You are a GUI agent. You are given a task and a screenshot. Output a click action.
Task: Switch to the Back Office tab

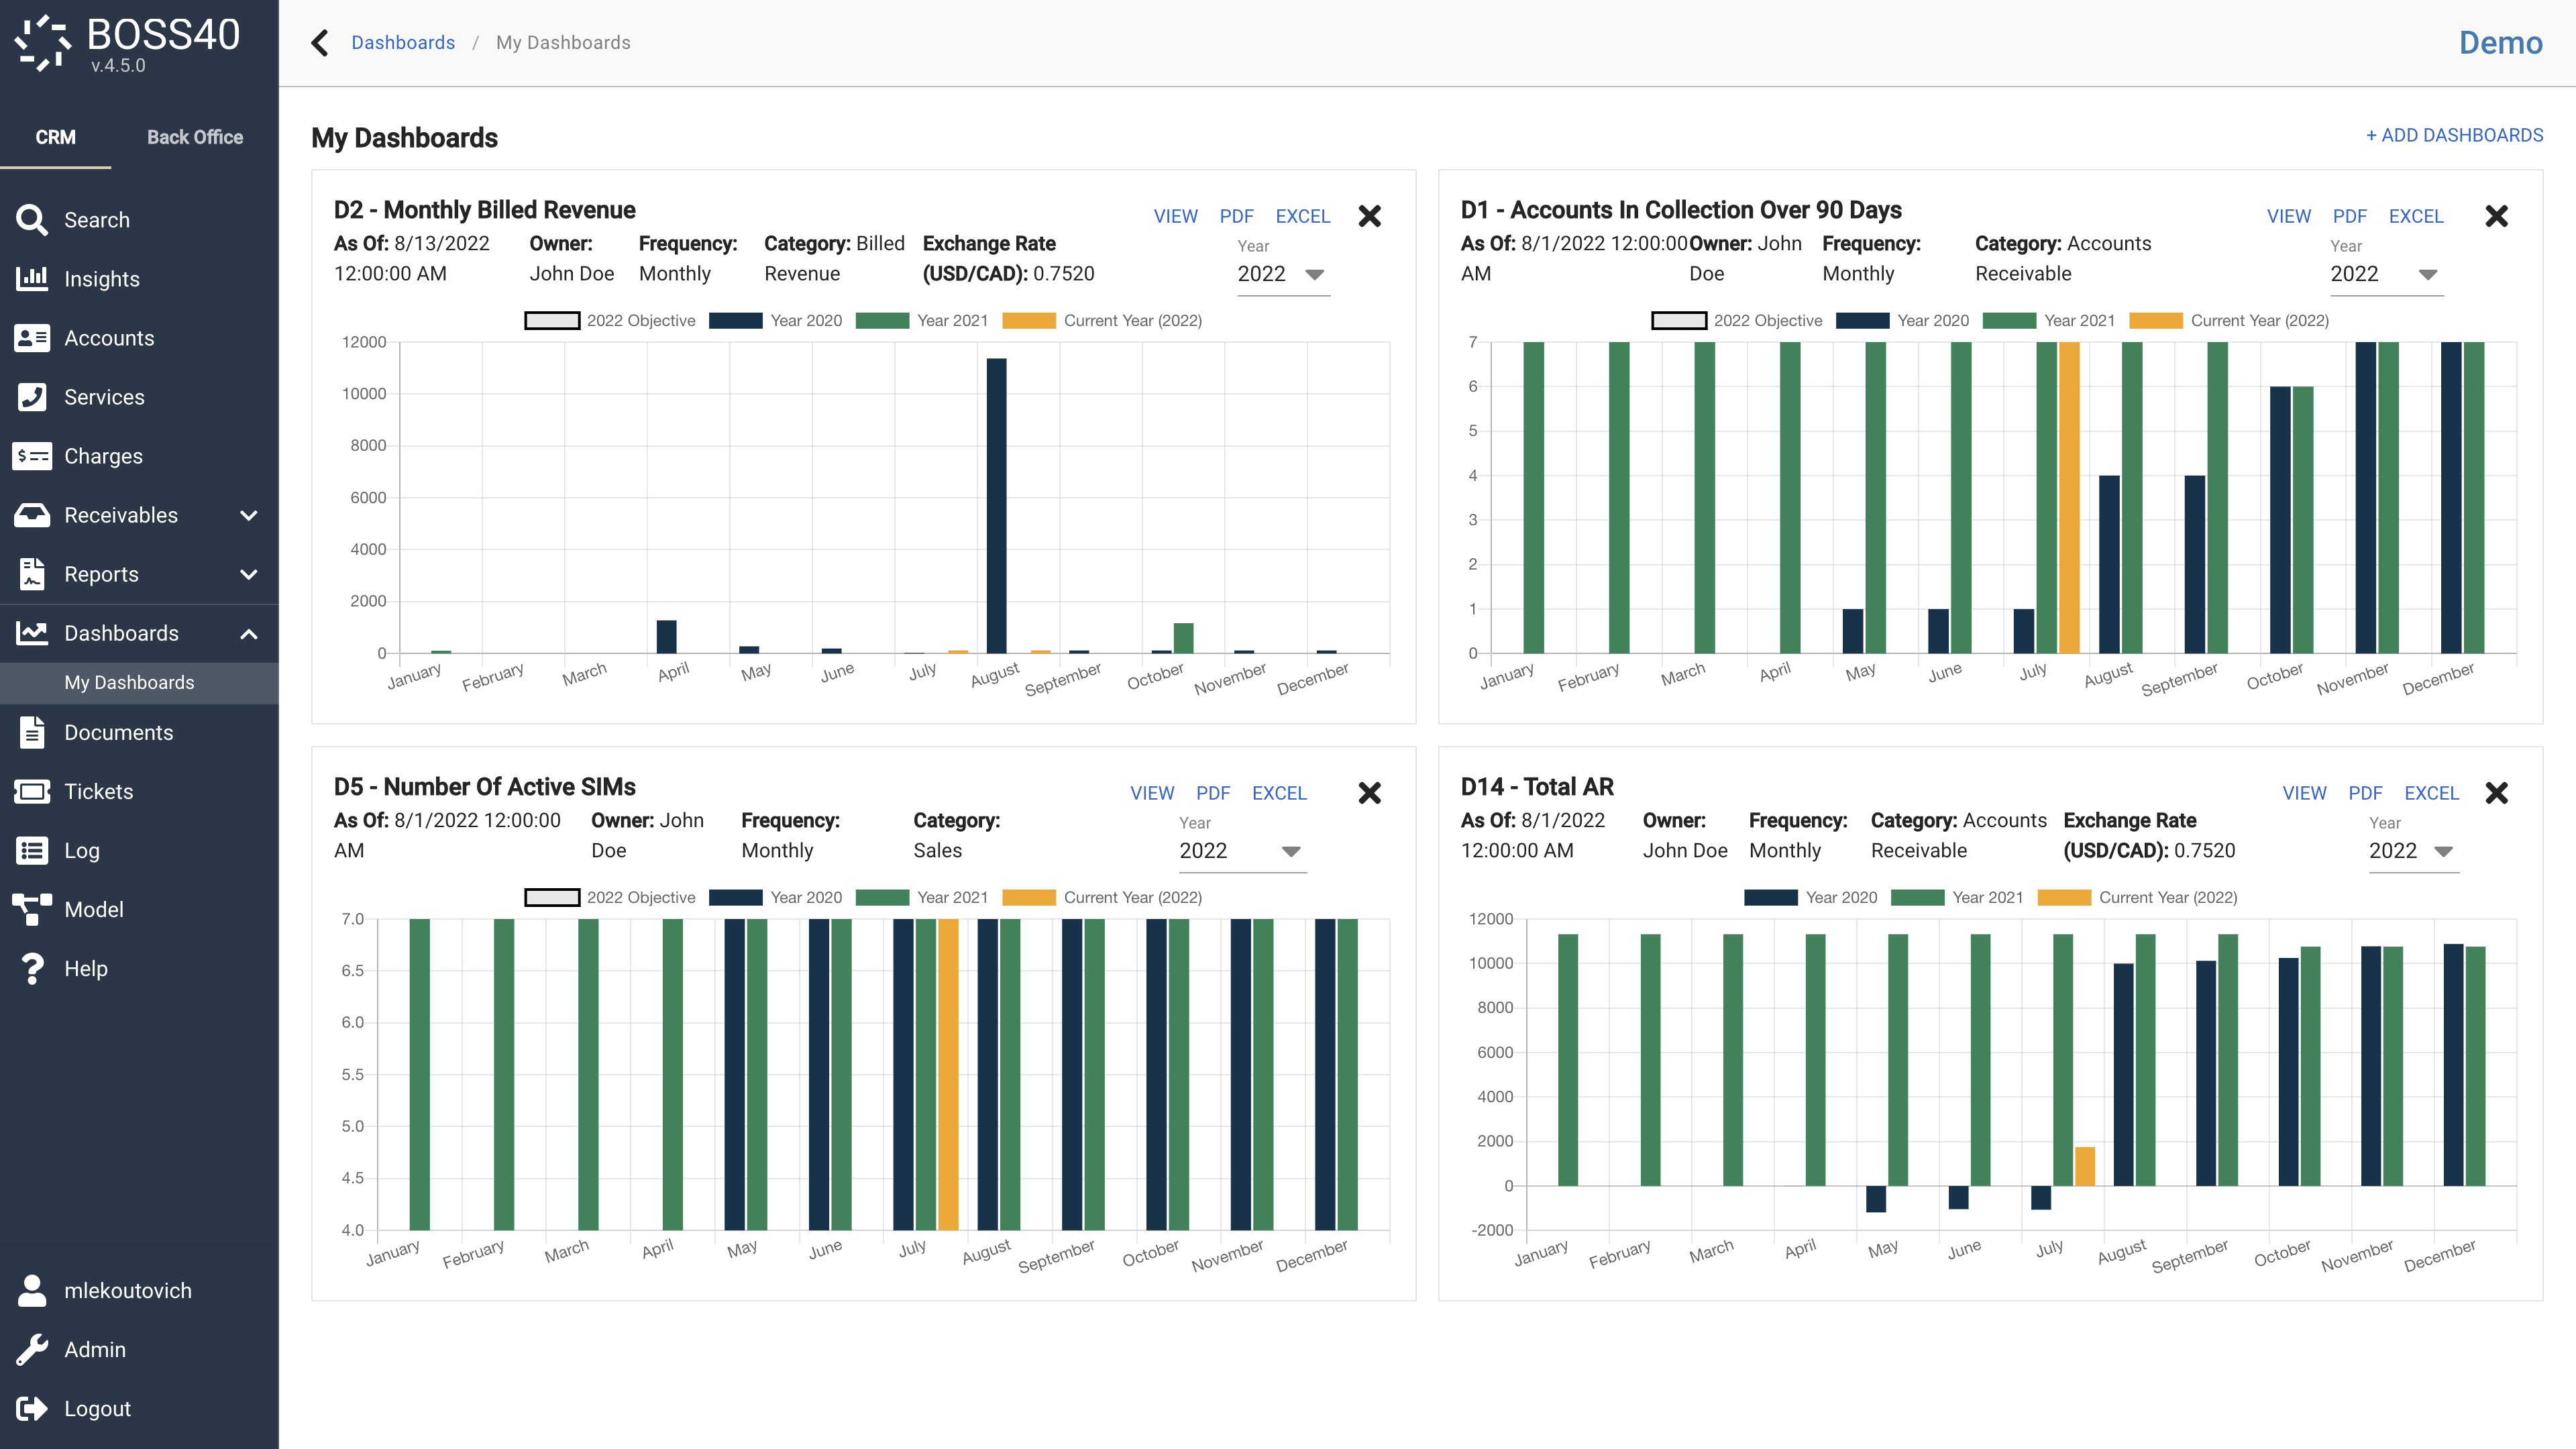tap(195, 137)
